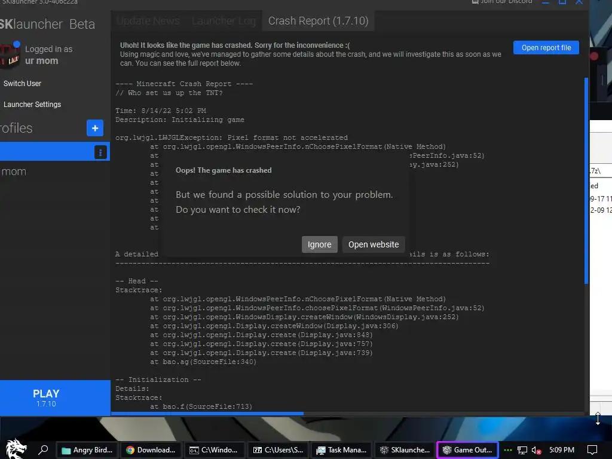Click the PLAY 1.7.10 button
Viewport: 612px width, 459px height.
click(x=54, y=397)
